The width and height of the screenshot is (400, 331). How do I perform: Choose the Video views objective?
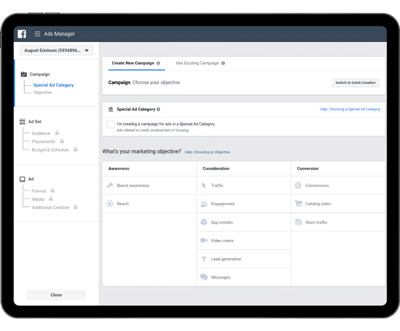tap(244, 241)
